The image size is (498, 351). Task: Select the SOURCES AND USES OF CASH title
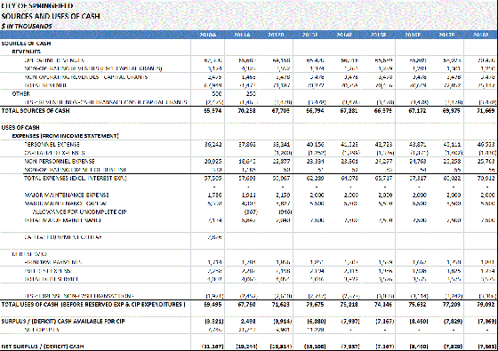(51, 16)
